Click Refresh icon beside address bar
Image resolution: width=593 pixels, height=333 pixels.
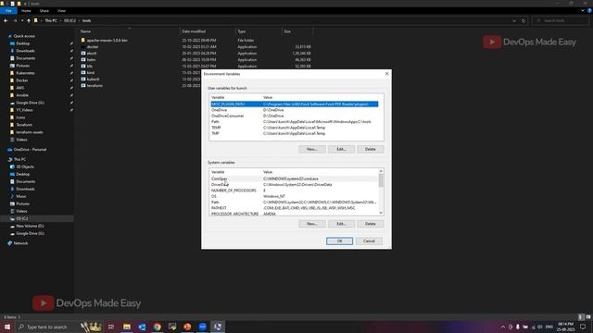[524, 20]
